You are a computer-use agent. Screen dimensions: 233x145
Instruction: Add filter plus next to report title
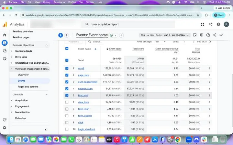pyautogui.click(x=121, y=35)
